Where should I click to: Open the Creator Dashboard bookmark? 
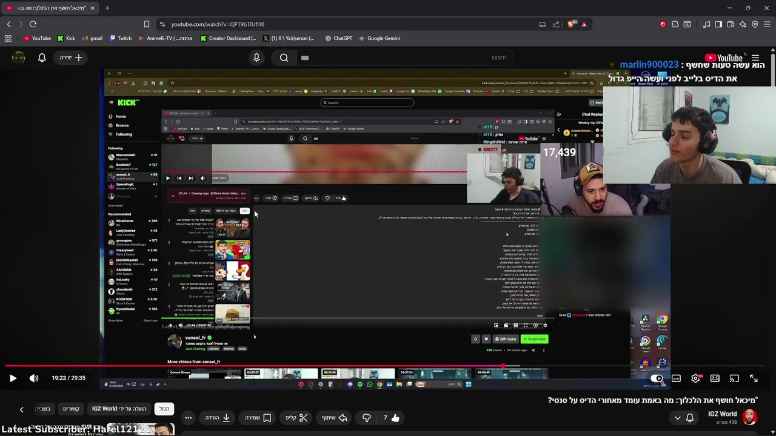coord(228,38)
